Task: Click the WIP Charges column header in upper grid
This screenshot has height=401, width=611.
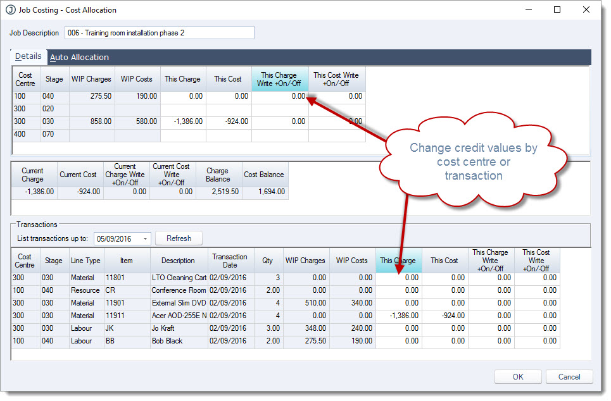Action: 92,79
